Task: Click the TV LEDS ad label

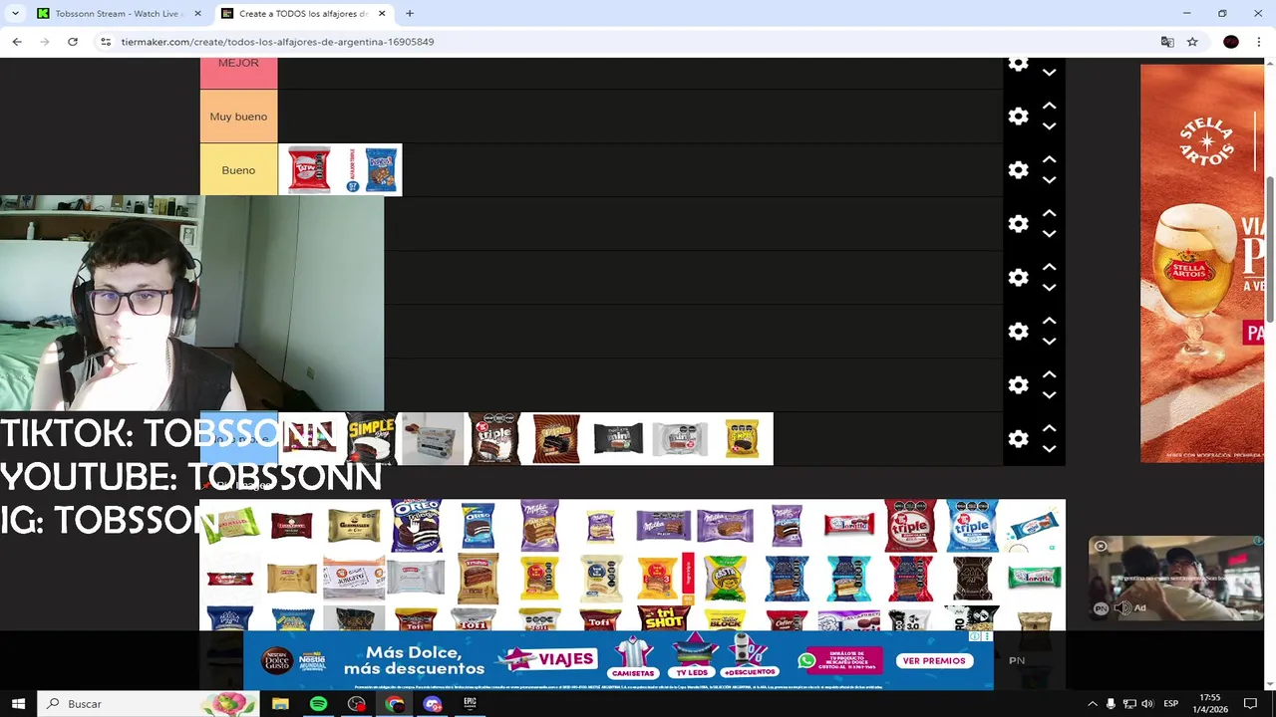Action: (x=692, y=673)
